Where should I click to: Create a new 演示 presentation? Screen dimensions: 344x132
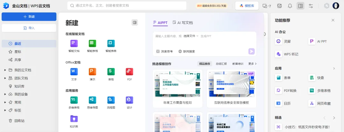click(x=92, y=74)
